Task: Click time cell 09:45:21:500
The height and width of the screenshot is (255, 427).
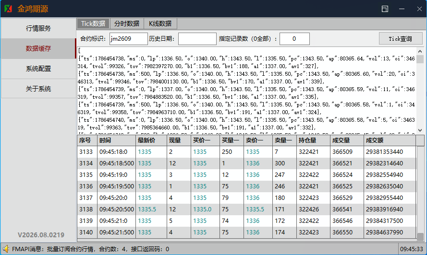Action: pyautogui.click(x=117, y=232)
